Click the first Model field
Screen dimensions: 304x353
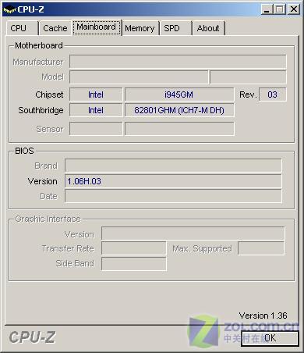139,77
